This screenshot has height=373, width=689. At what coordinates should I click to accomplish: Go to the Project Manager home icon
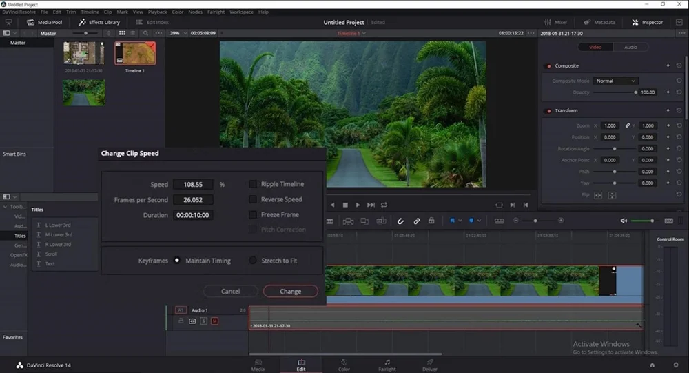(652, 365)
